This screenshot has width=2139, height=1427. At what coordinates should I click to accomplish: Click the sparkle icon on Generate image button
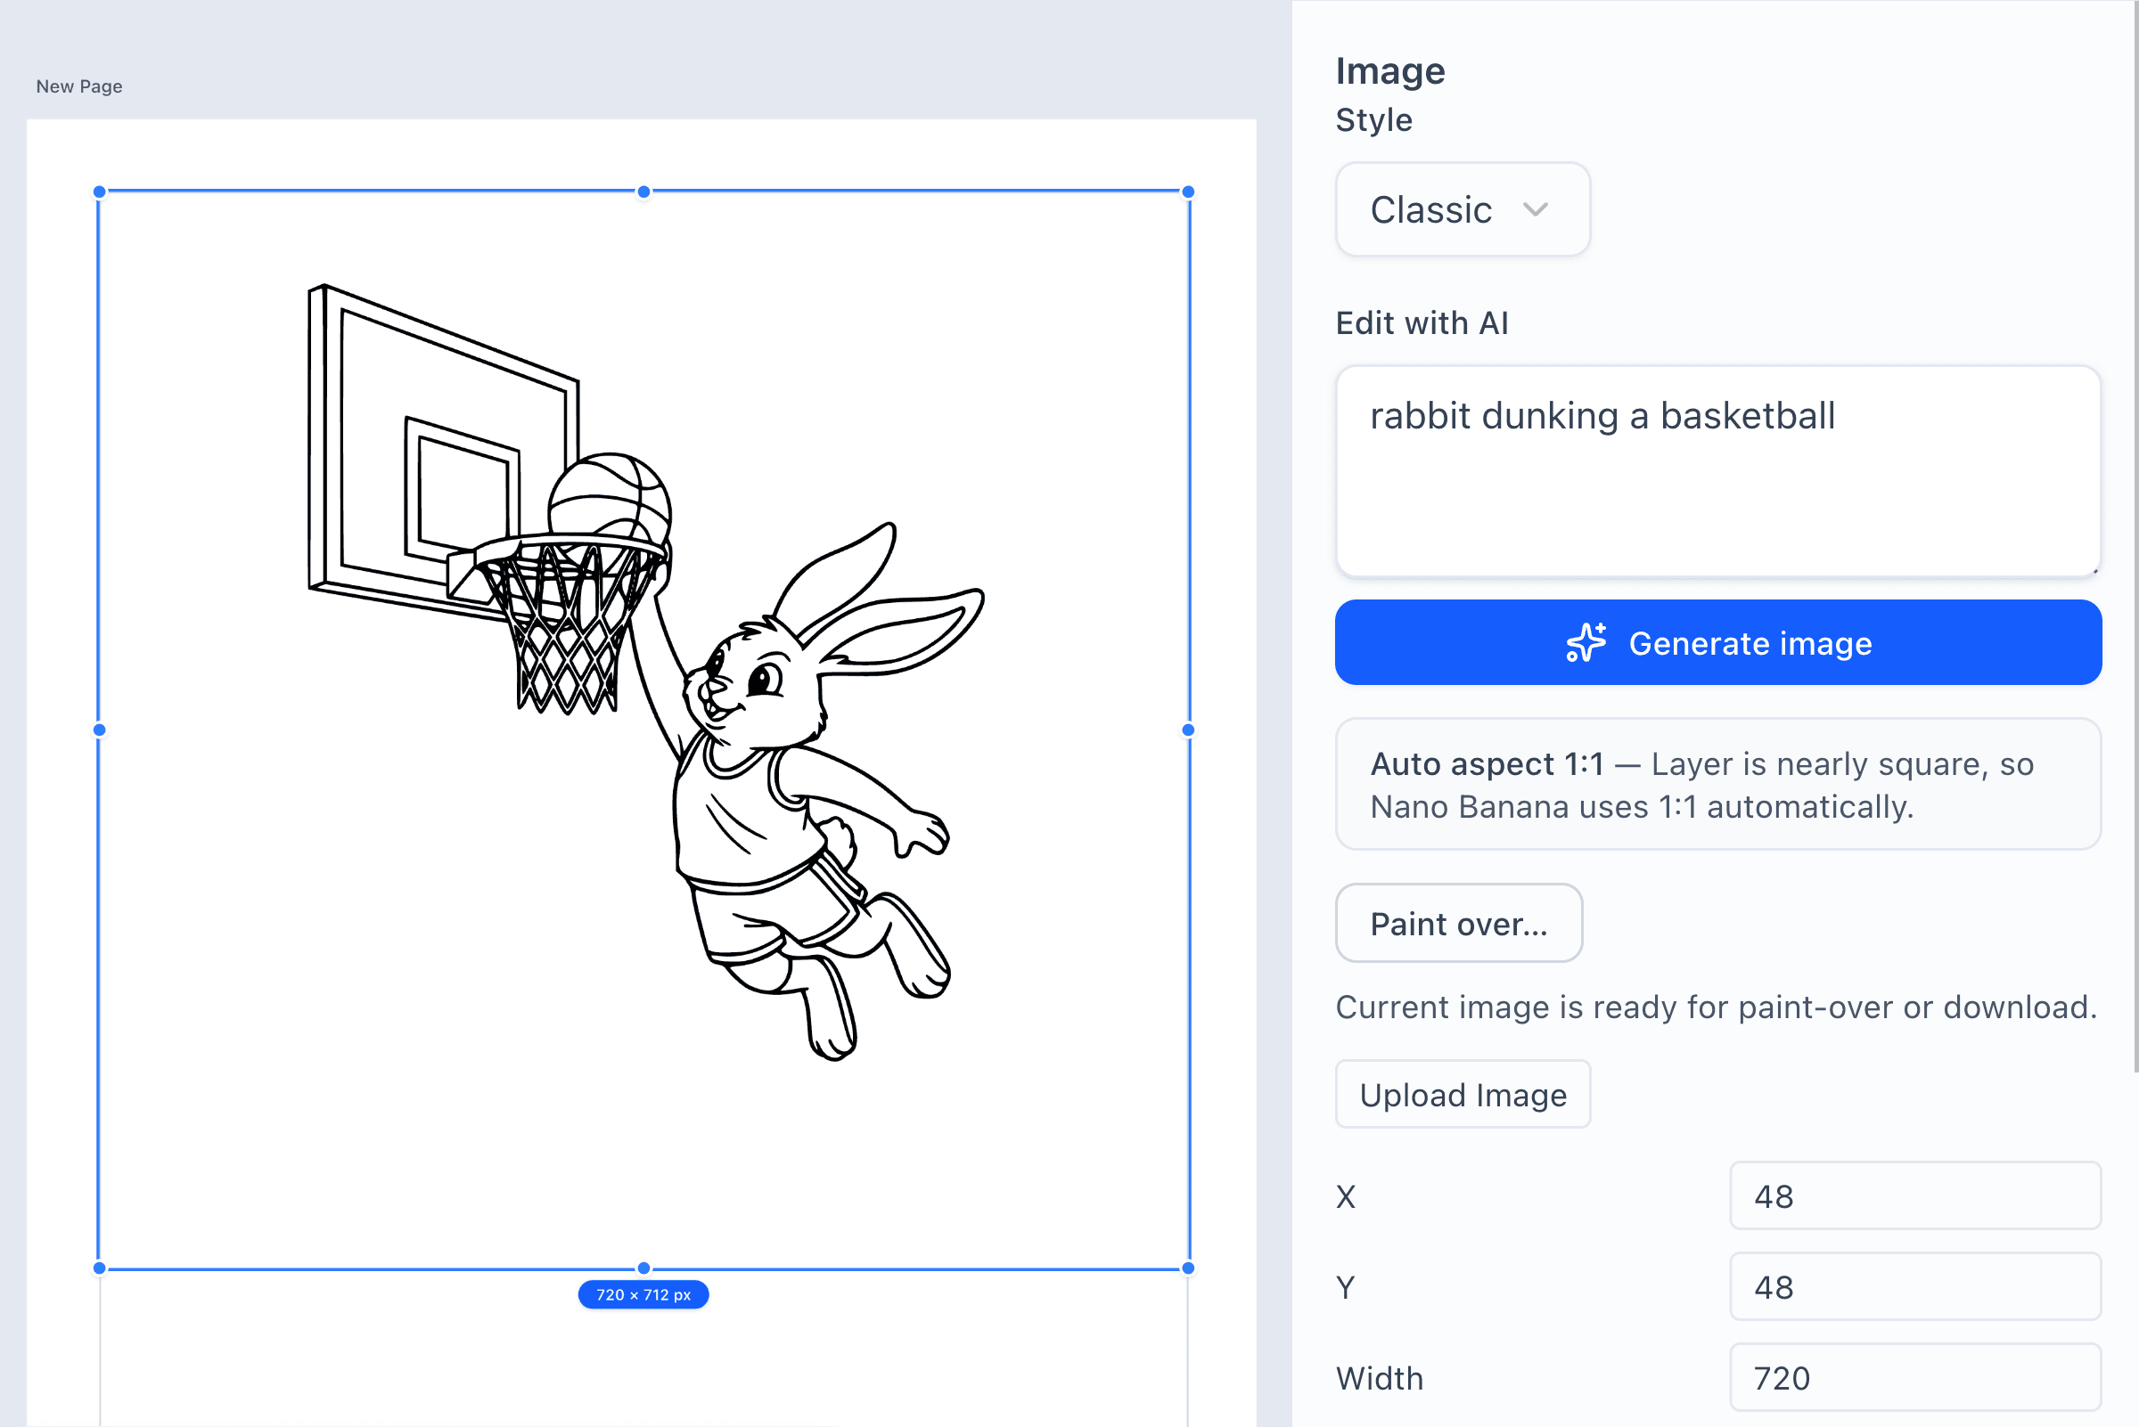[x=1585, y=642]
